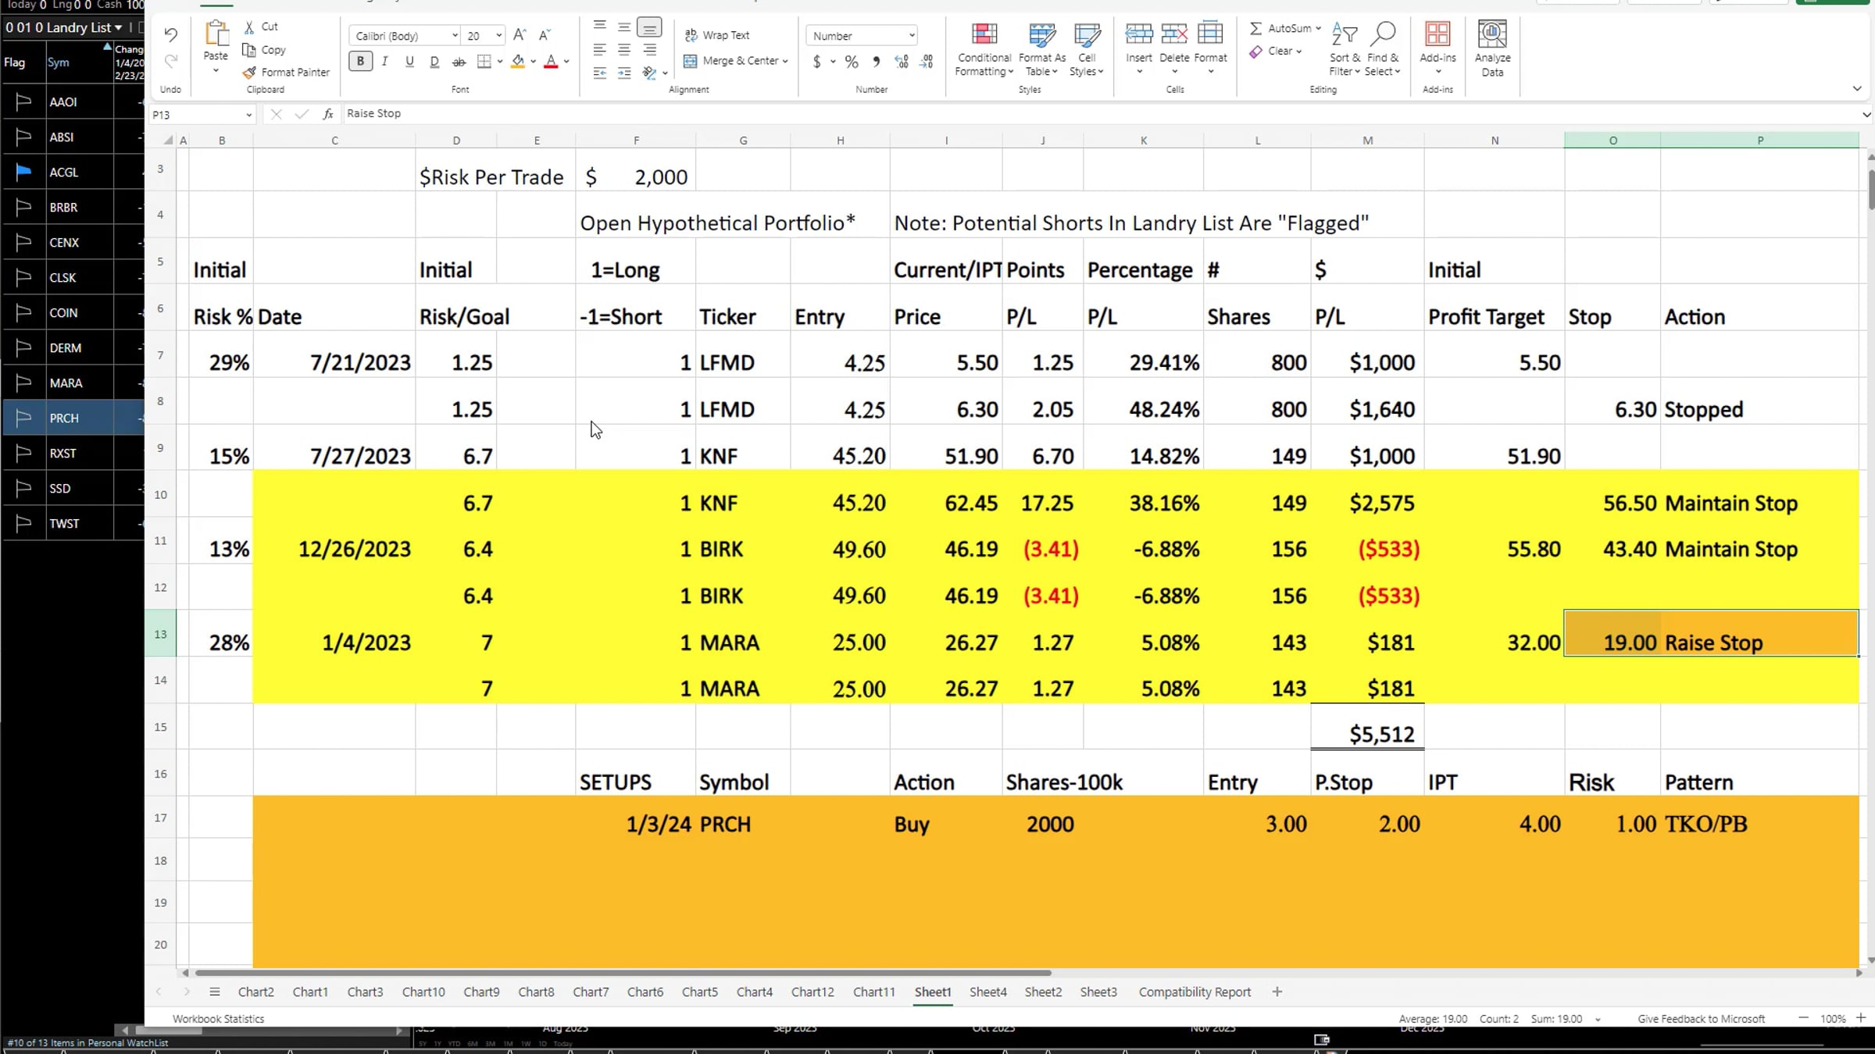Toggle Bottom Align in the Alignment group
The height and width of the screenshot is (1054, 1875).
[649, 27]
